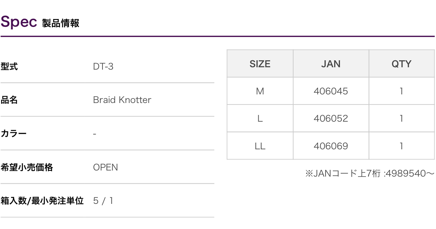Select size L table cell

(x=260, y=118)
